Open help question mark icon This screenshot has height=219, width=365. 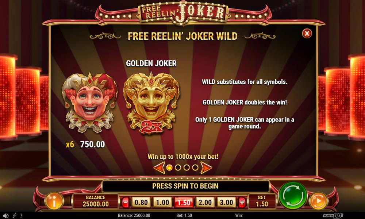[21, 215]
